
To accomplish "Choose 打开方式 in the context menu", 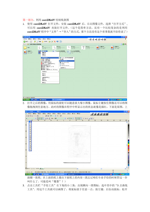I will click(x=50, y=58).
